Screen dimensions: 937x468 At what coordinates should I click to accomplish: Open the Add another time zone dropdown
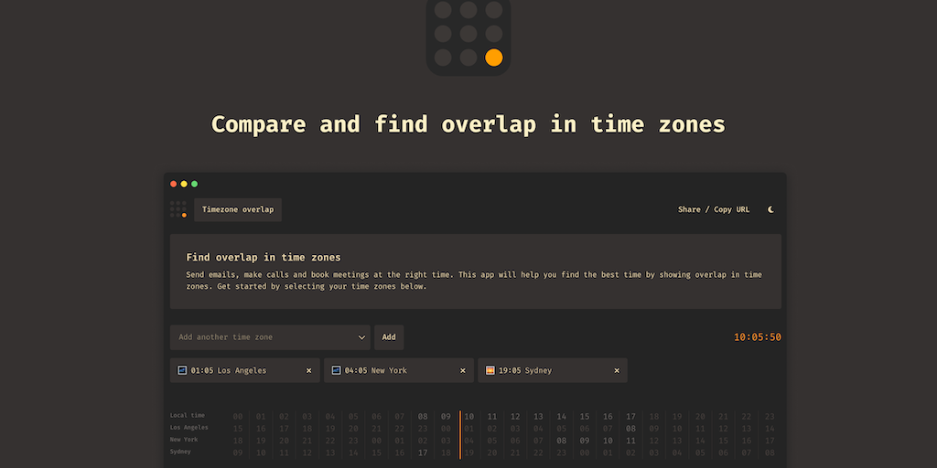tap(270, 337)
